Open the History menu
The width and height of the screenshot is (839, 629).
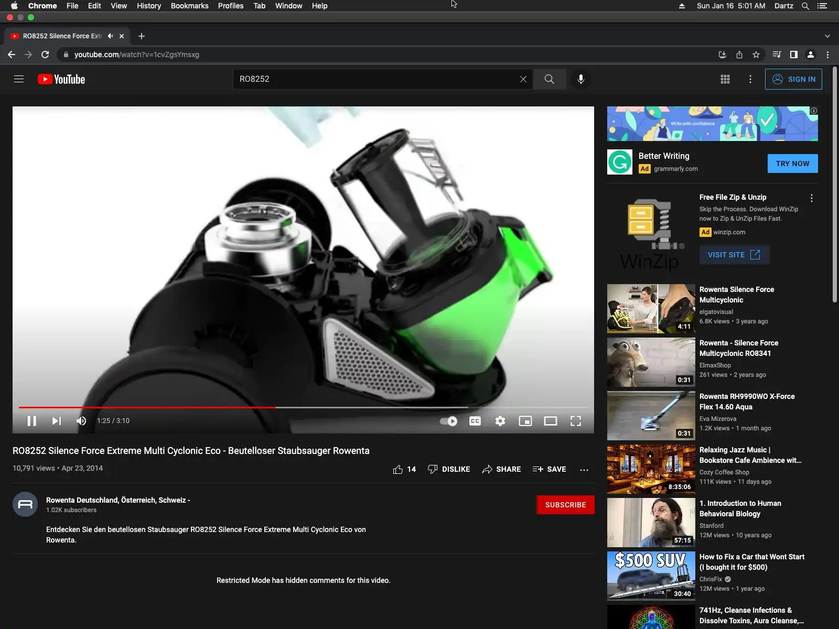click(149, 6)
